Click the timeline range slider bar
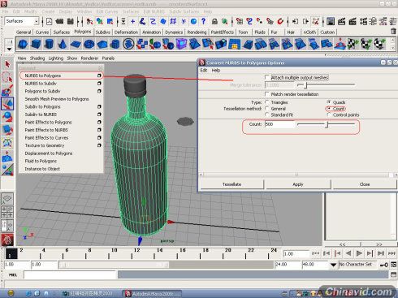The image size is (398, 298). tap(114, 265)
